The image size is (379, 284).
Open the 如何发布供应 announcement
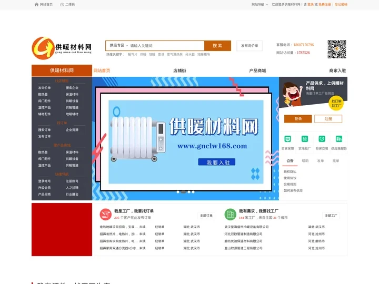[x=293, y=190]
